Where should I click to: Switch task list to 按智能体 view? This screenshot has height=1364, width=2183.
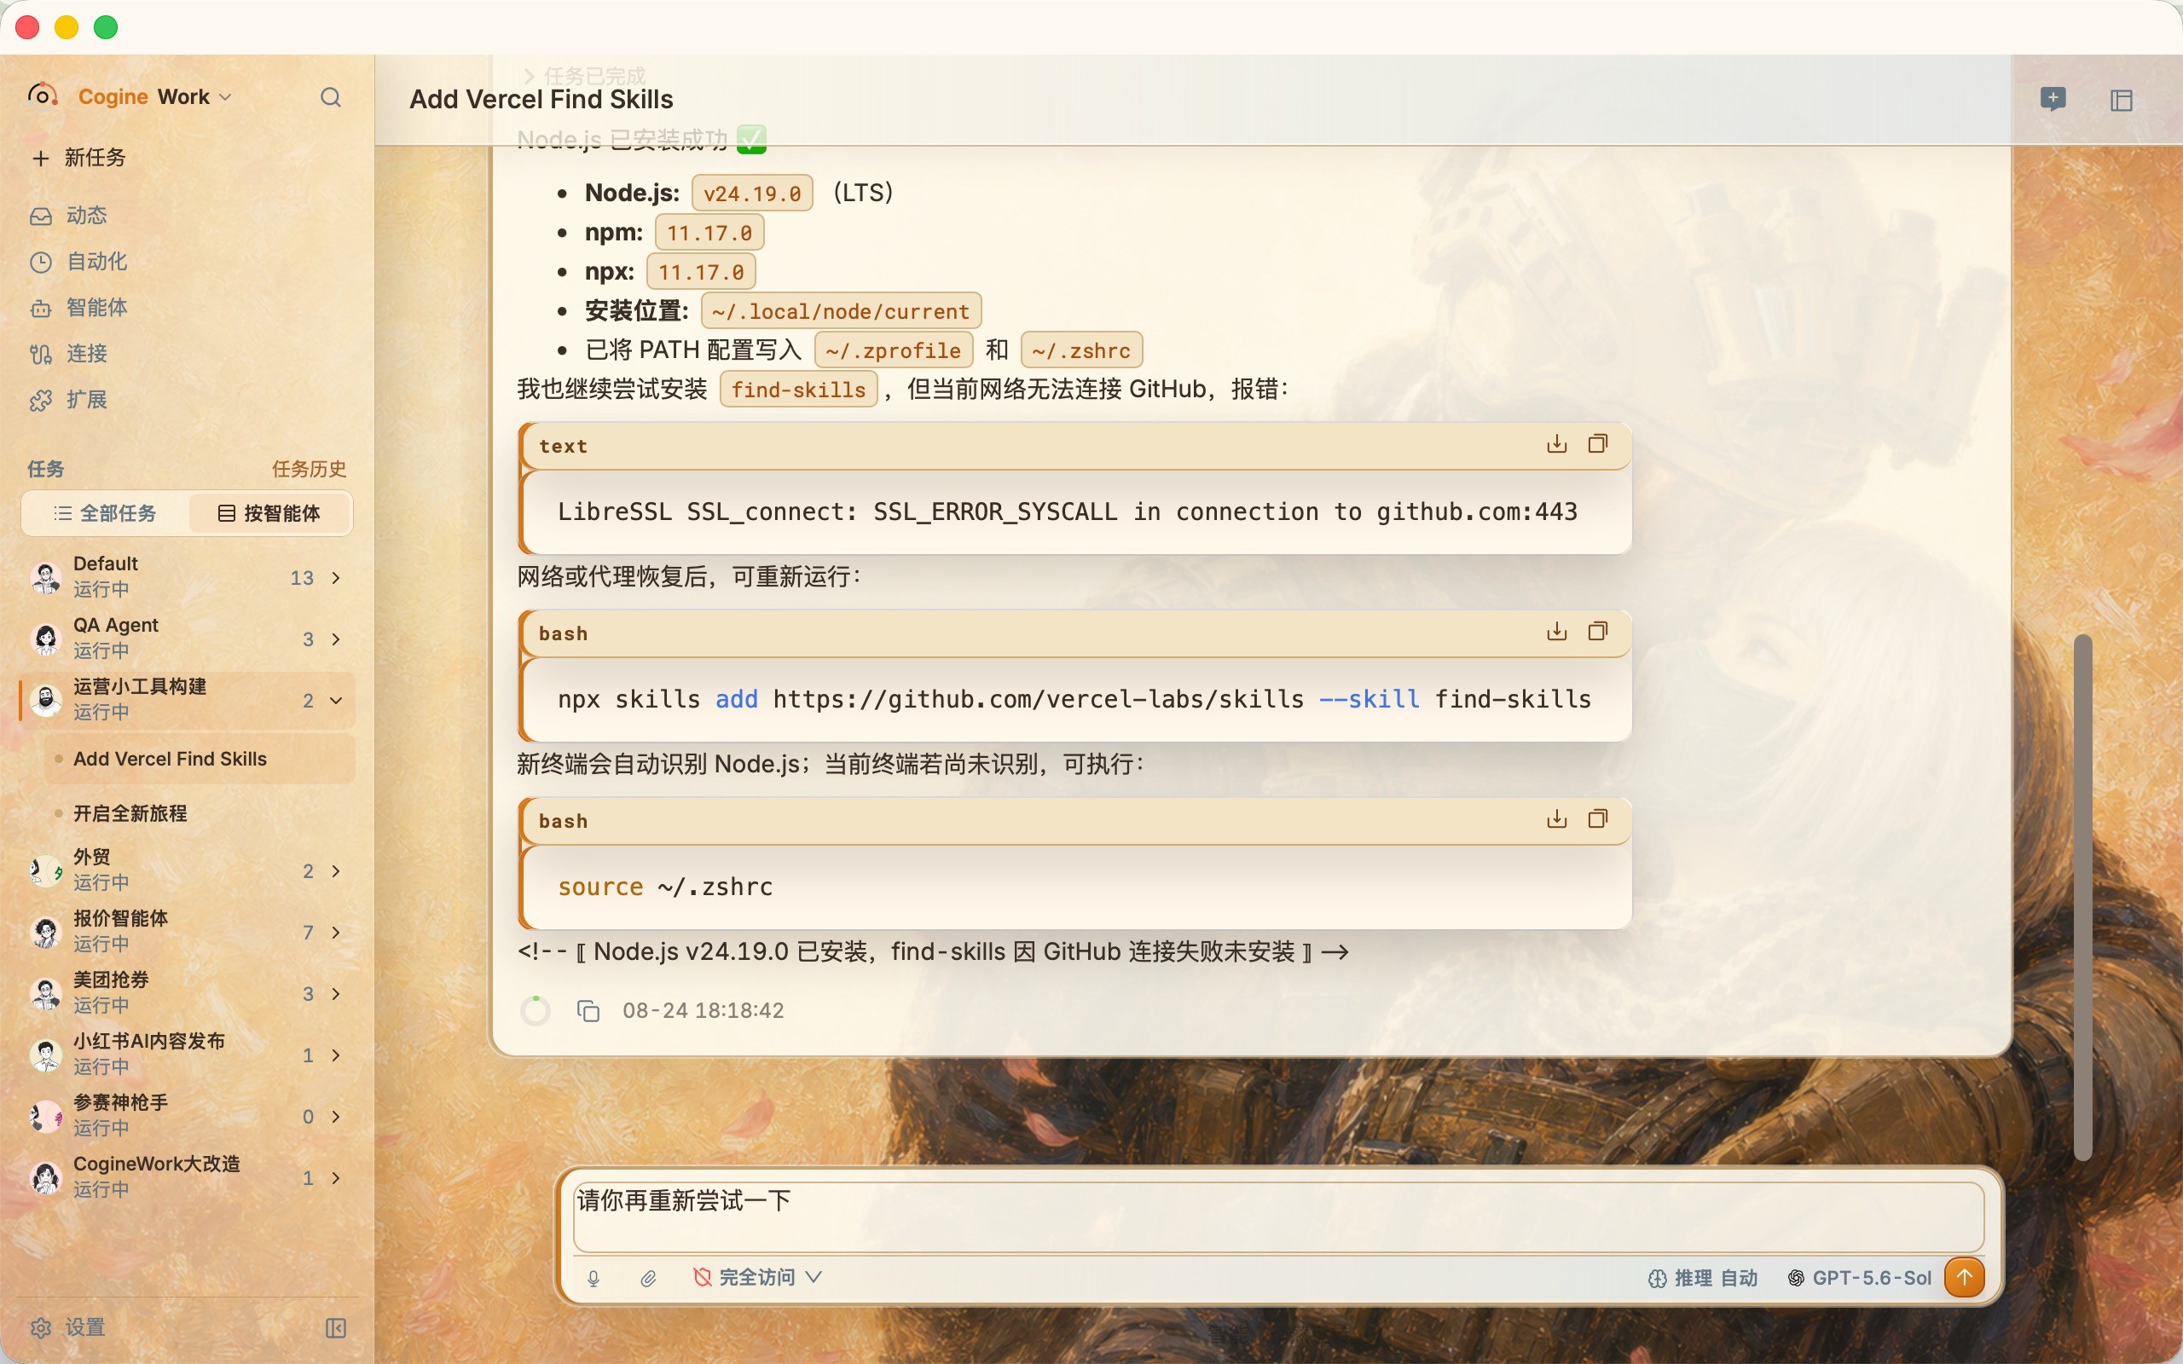tap(269, 513)
